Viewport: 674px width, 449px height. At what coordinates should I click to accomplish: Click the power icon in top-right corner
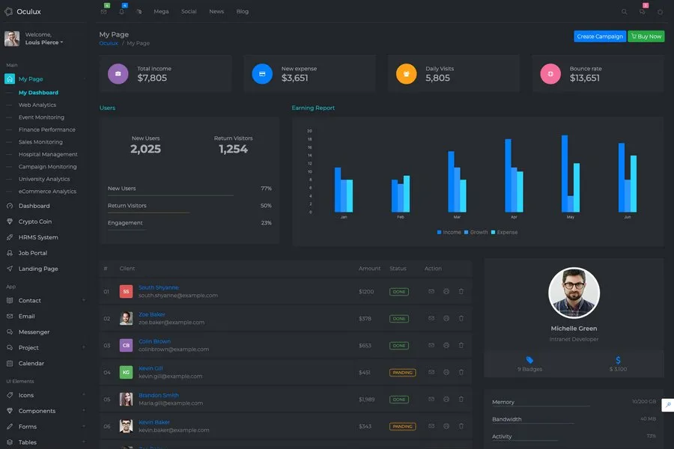point(660,12)
